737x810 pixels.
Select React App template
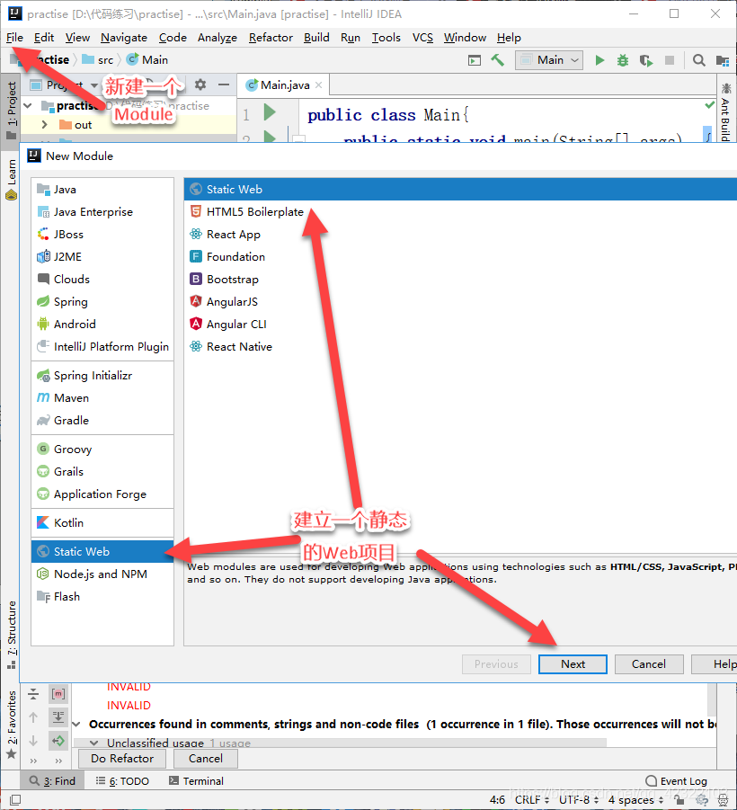[x=226, y=234]
